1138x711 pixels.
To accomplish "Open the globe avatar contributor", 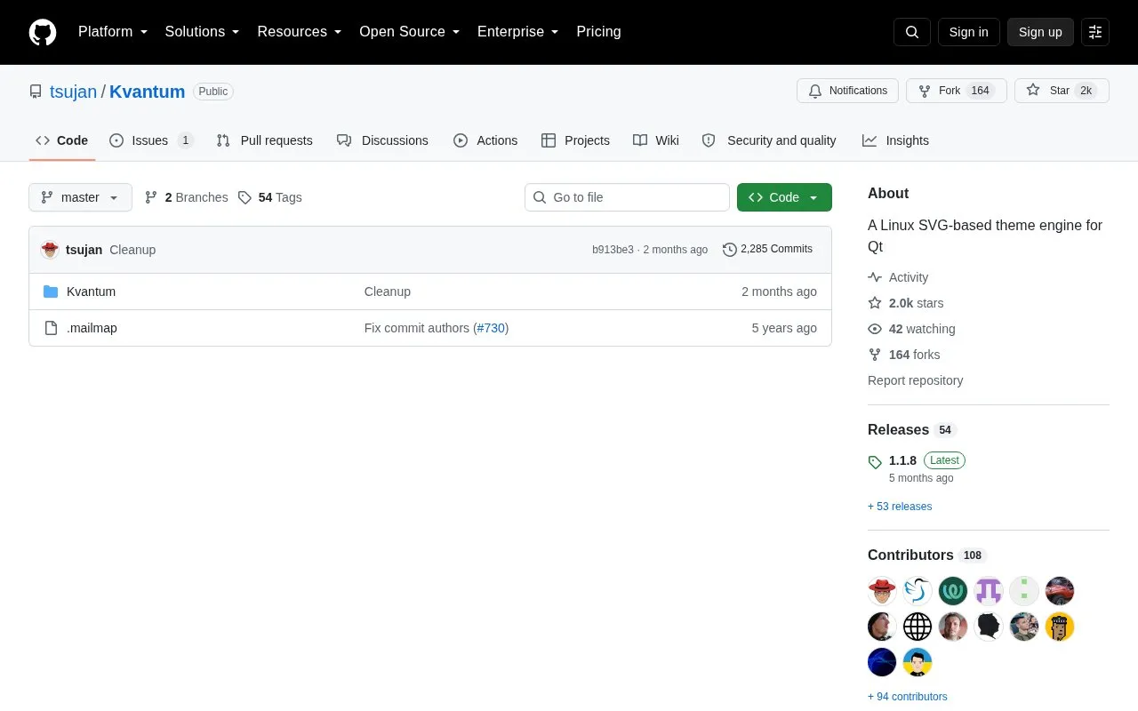I will point(918,627).
